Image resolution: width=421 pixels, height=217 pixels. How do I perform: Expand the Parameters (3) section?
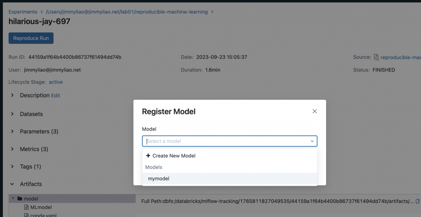point(12,132)
